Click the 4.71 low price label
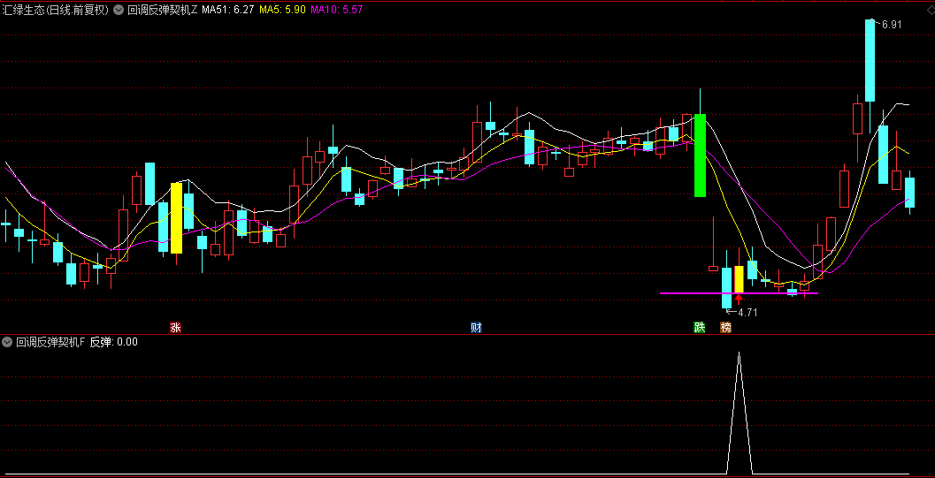 (747, 313)
